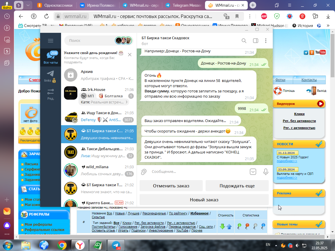Click the green shield protection extension
The height and width of the screenshot is (251, 335).
coord(277,16)
